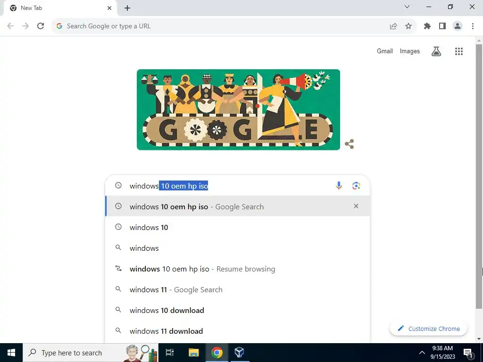Image resolution: width=483 pixels, height=362 pixels.
Task: Open the tab search chevron
Action: (x=407, y=7)
